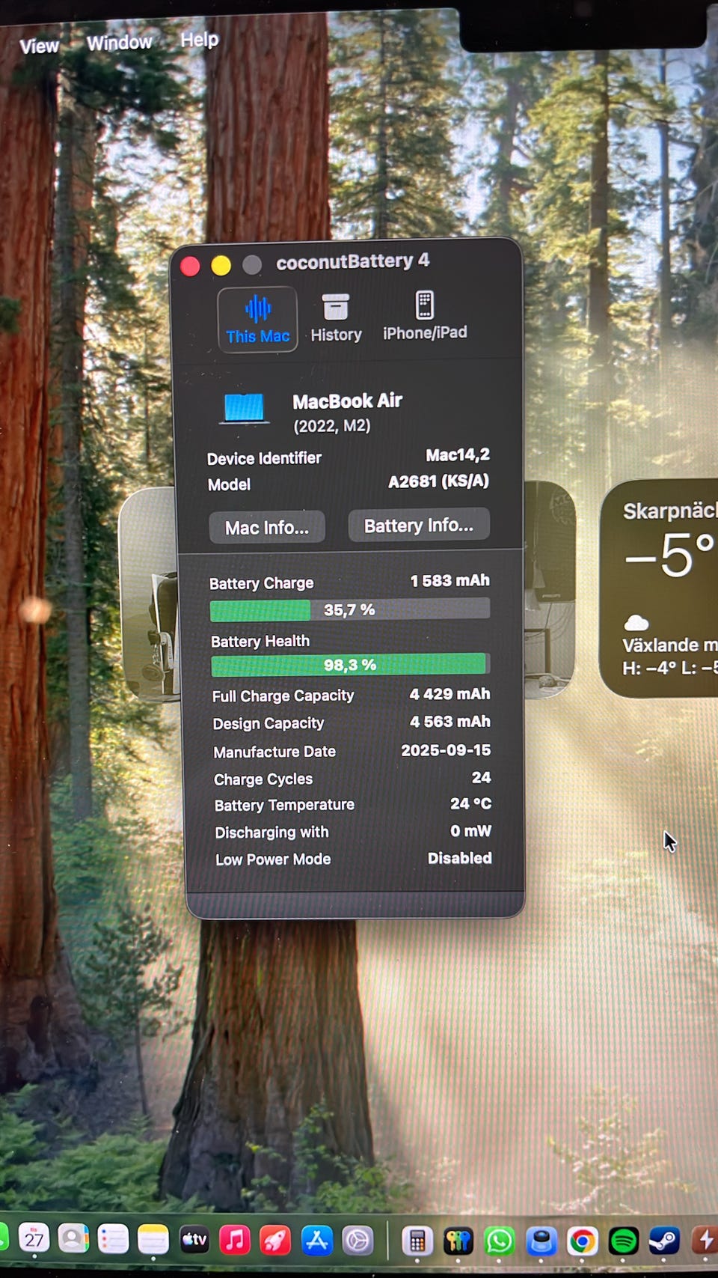Viewport: 718px width, 1278px height.
Task: Launch Google Chrome from the Dock
Action: click(x=582, y=1241)
